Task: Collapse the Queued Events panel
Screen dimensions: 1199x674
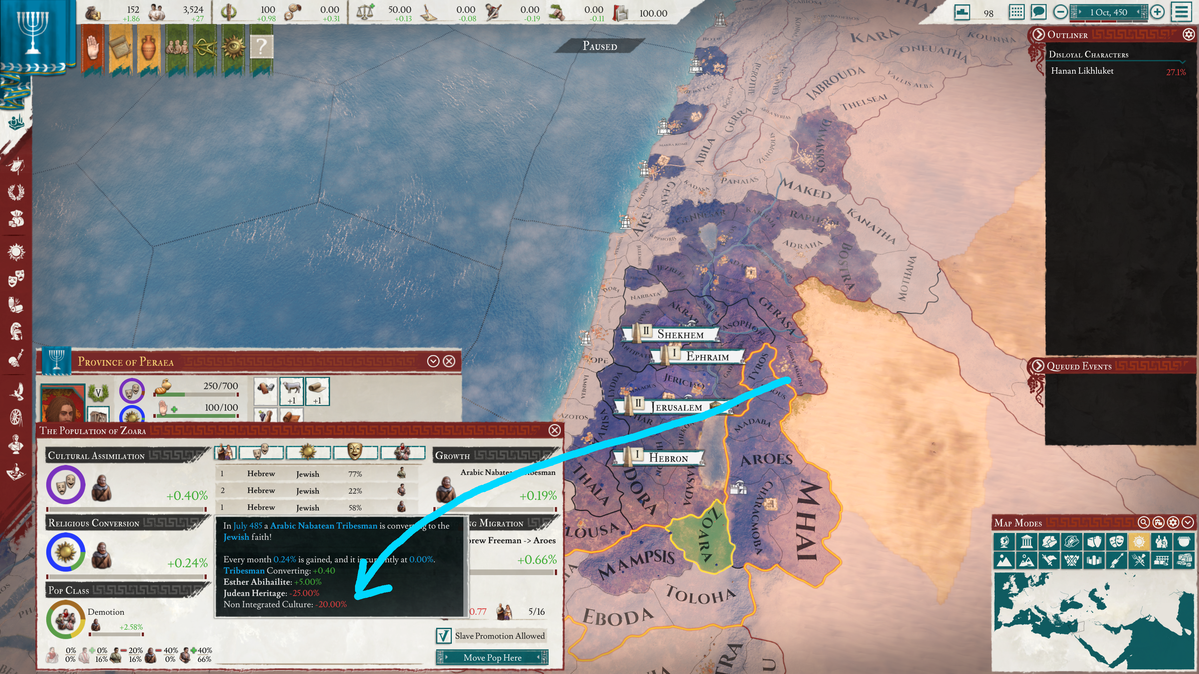Action: [1038, 366]
